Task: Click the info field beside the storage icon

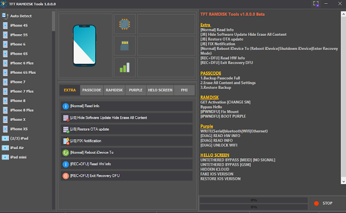Action: coord(166,46)
